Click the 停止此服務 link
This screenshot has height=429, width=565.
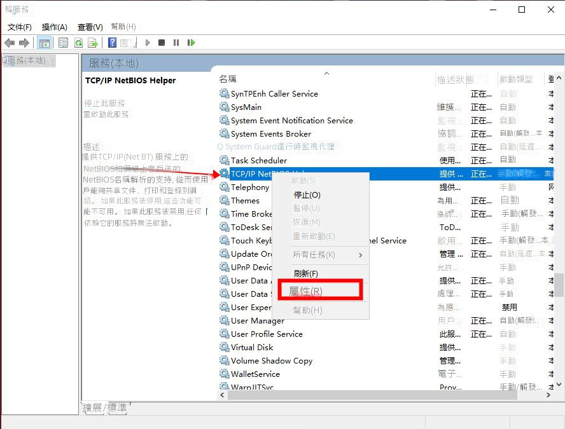click(104, 104)
